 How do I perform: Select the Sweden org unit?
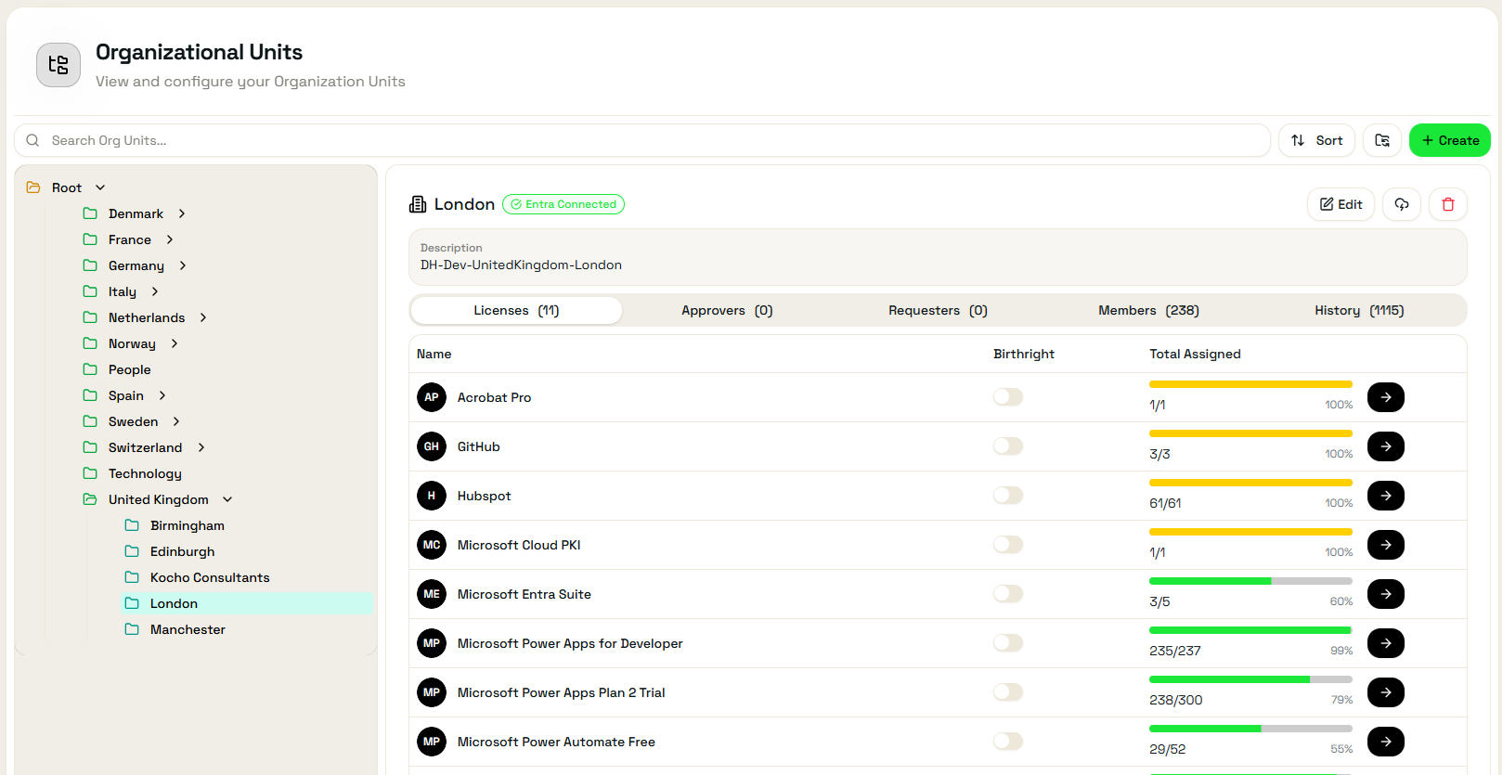[133, 421]
